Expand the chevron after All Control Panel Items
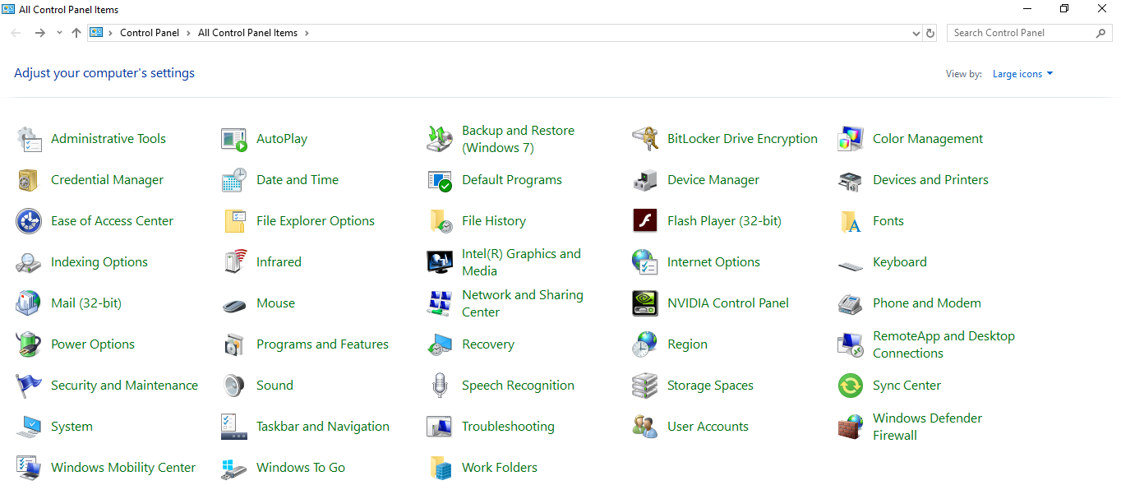 pos(307,33)
